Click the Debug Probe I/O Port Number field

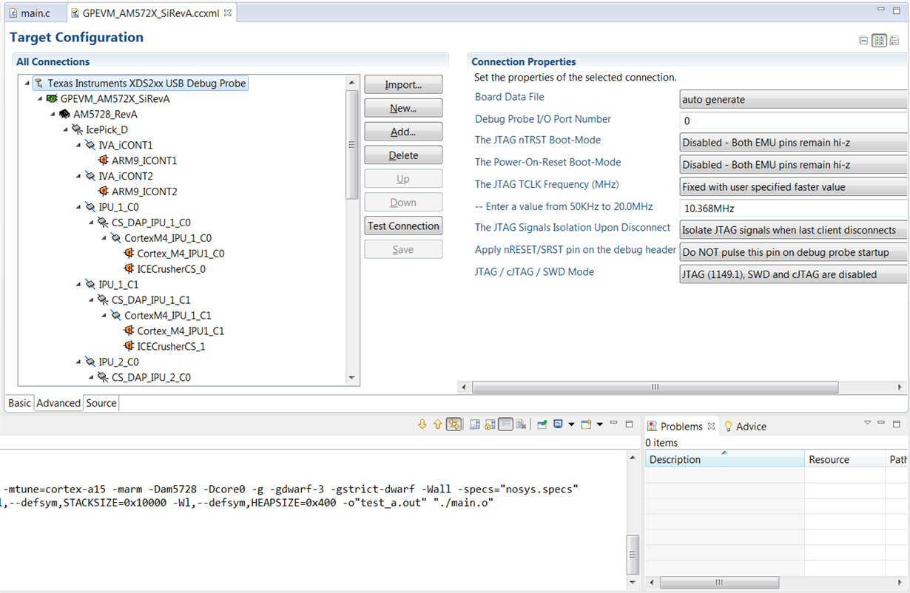coord(795,121)
